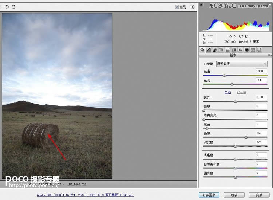The width and height of the screenshot is (273, 200).
Task: Switch to Camera Calibration tab
Action: pyautogui.click(x=246, y=50)
